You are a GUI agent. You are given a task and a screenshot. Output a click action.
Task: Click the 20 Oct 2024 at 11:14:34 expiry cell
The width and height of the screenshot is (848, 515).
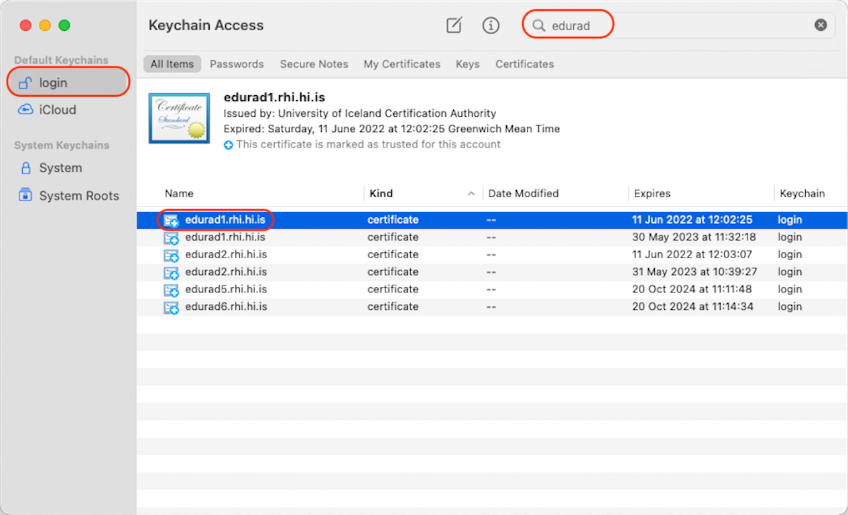point(692,307)
